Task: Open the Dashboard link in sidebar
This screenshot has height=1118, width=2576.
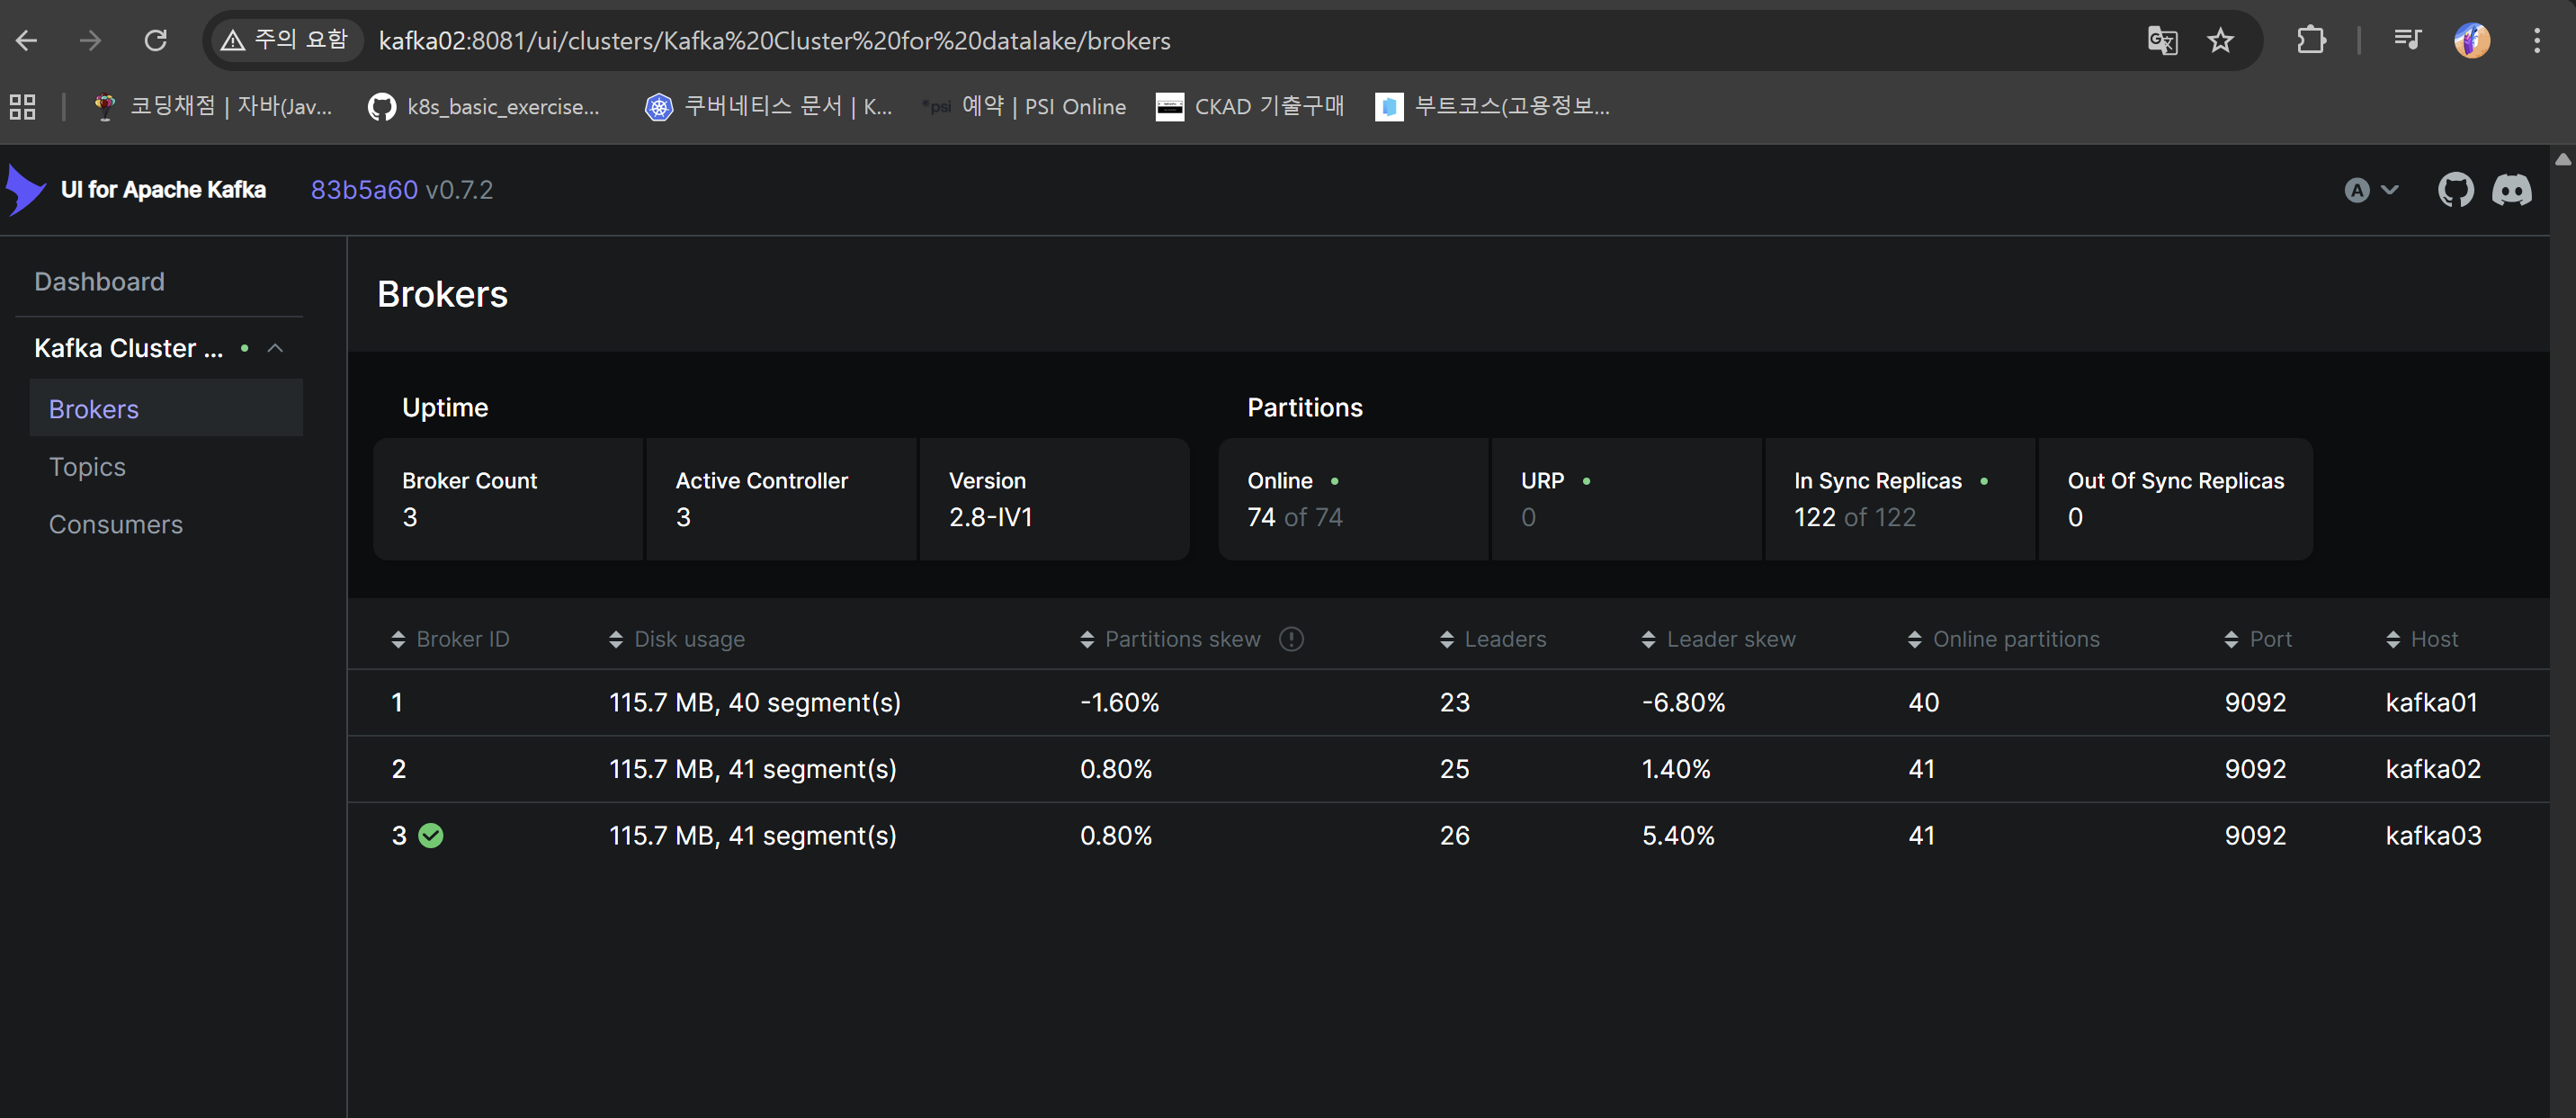Action: click(x=99, y=282)
